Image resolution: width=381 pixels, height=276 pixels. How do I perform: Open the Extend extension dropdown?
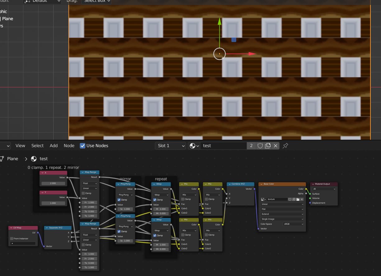point(282,214)
